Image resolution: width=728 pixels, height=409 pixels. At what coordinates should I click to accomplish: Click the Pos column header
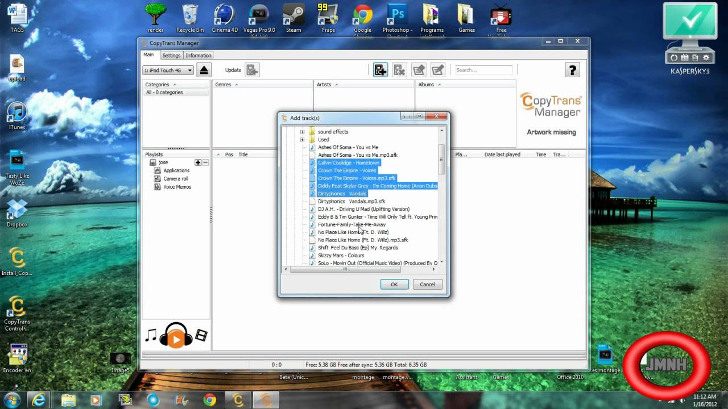pyautogui.click(x=229, y=155)
